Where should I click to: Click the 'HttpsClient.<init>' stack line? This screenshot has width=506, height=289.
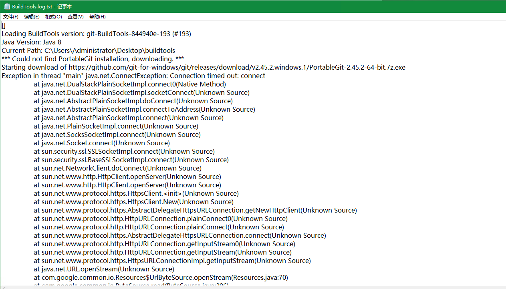click(x=136, y=193)
